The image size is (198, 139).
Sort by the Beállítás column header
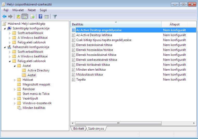click(116, 24)
